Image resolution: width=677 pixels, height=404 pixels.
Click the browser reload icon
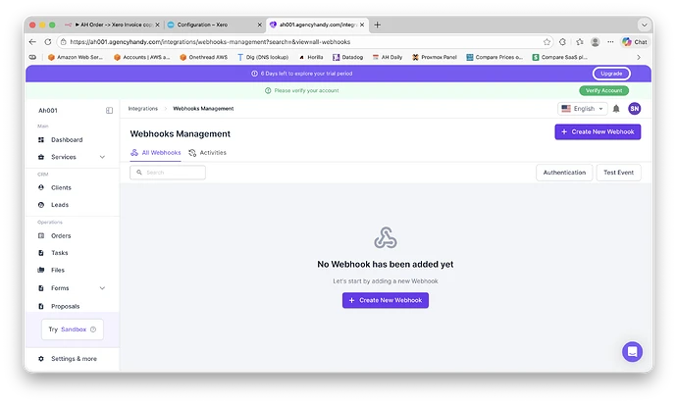point(48,42)
